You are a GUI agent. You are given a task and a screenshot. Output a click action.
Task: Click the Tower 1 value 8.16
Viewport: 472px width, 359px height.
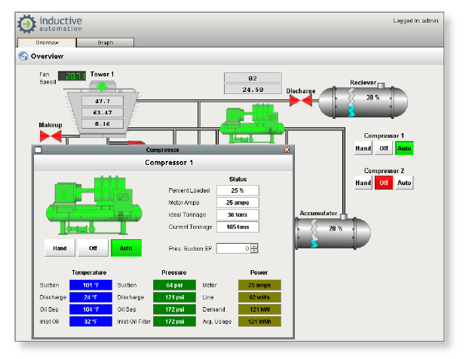103,123
